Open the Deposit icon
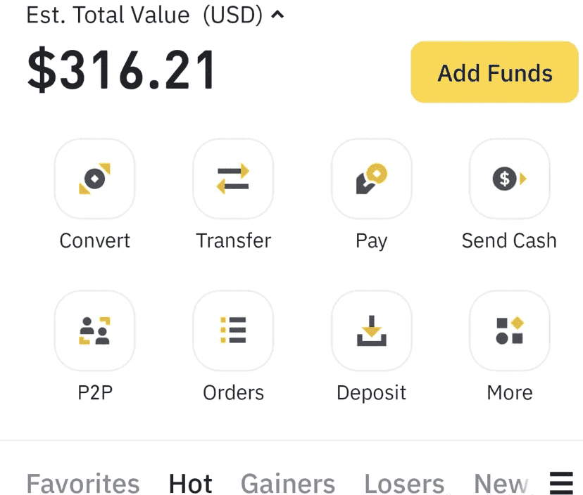This screenshot has width=583, height=495. pos(372,330)
